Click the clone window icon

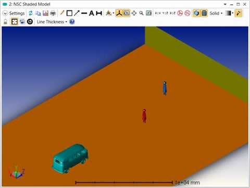click(22, 22)
